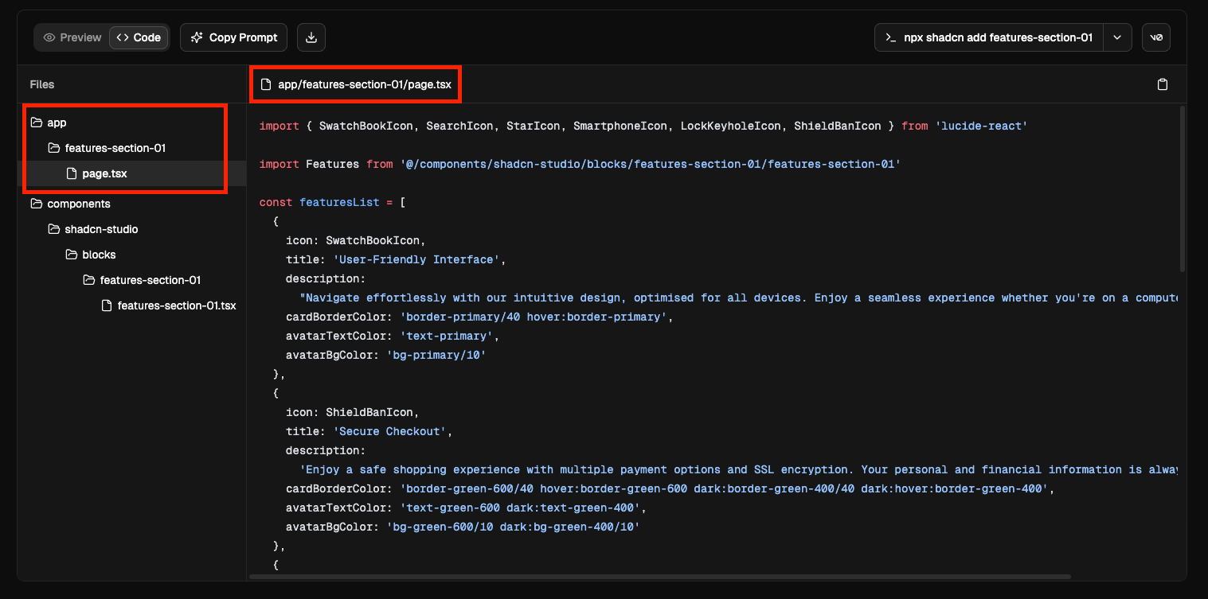The image size is (1208, 599).
Task: Copy code with the clipboard icon
Action: point(1162,84)
